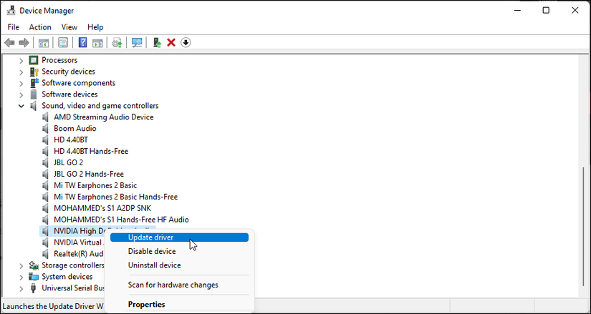The width and height of the screenshot is (591, 314).
Task: Expand the System devices category
Action: [21, 277]
